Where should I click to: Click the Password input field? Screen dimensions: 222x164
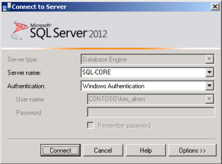151,112
